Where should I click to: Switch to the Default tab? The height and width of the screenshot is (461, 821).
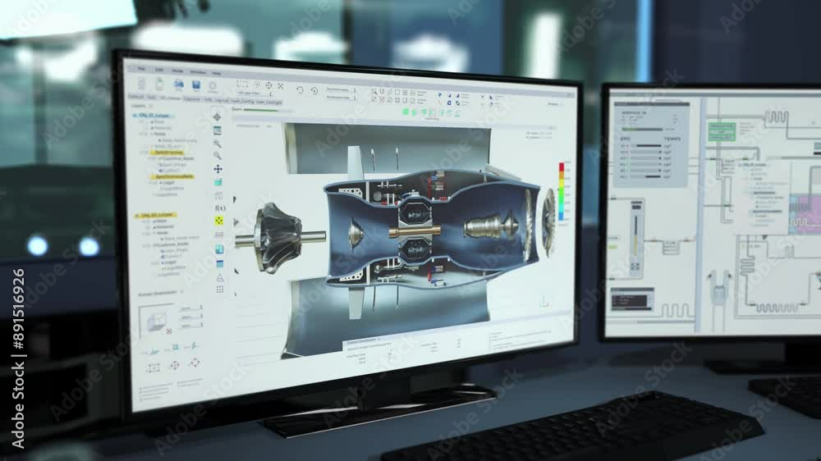[136, 97]
